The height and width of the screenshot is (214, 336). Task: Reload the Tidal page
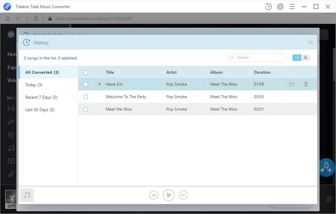pos(36,19)
